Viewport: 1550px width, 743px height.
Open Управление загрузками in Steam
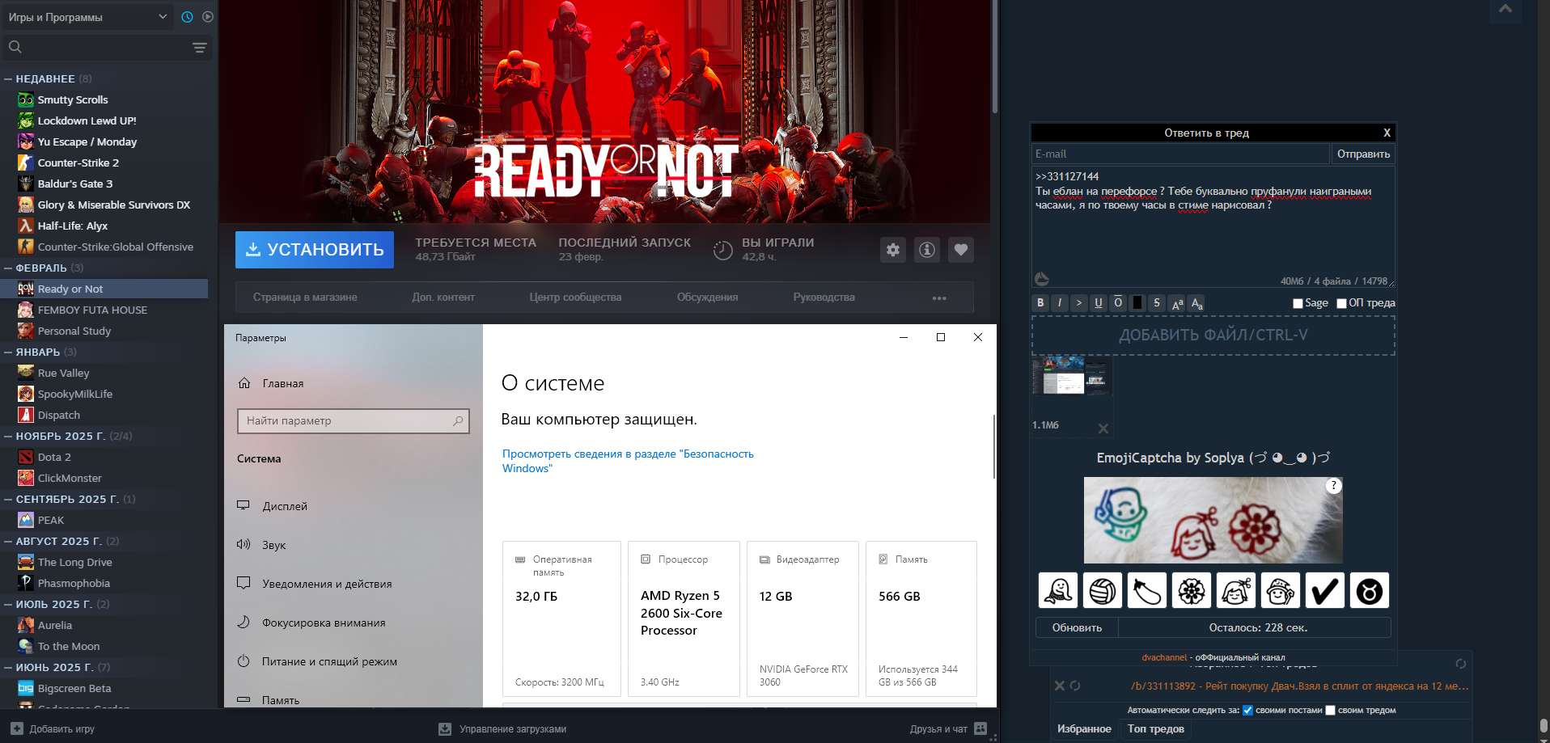[502, 728]
